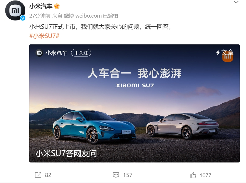Open the article cover image with blue SU7
The image size is (246, 183).
[x=135, y=103]
